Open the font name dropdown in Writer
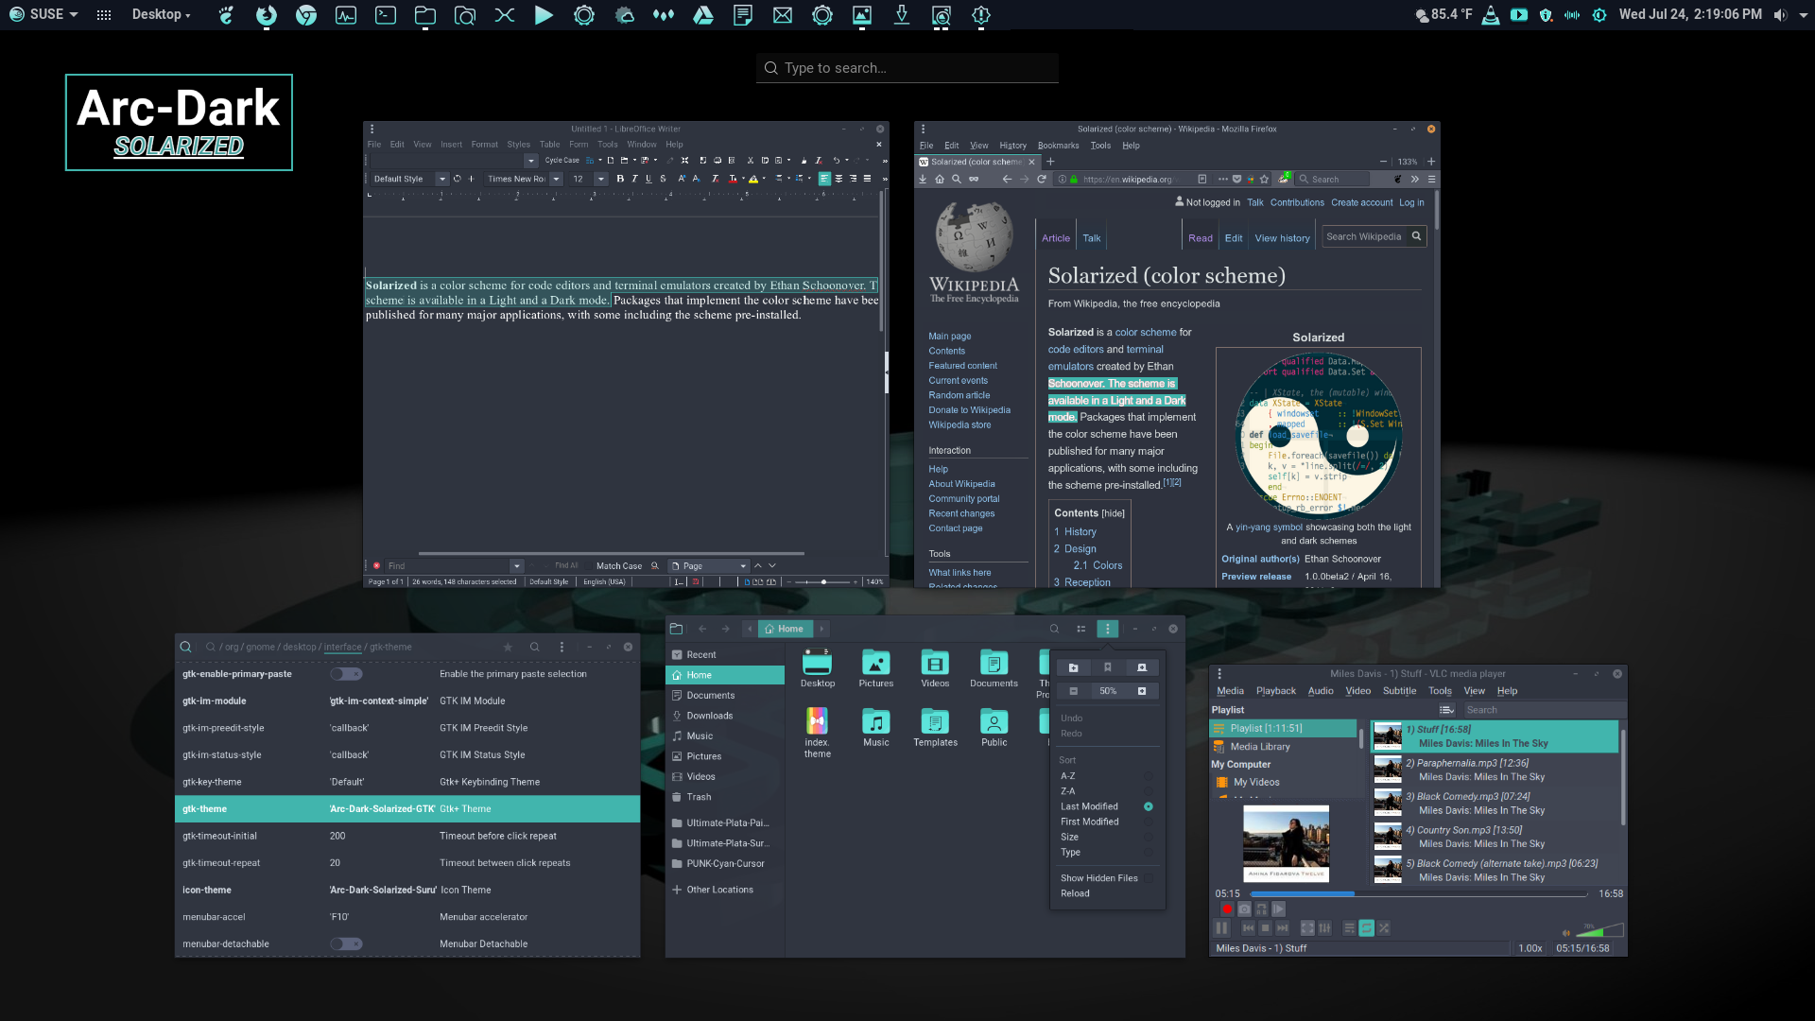This screenshot has height=1021, width=1815. click(x=556, y=179)
